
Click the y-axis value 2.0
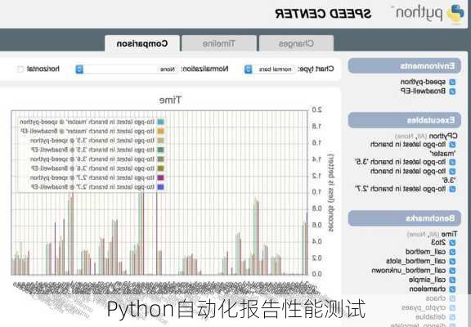[317, 110]
